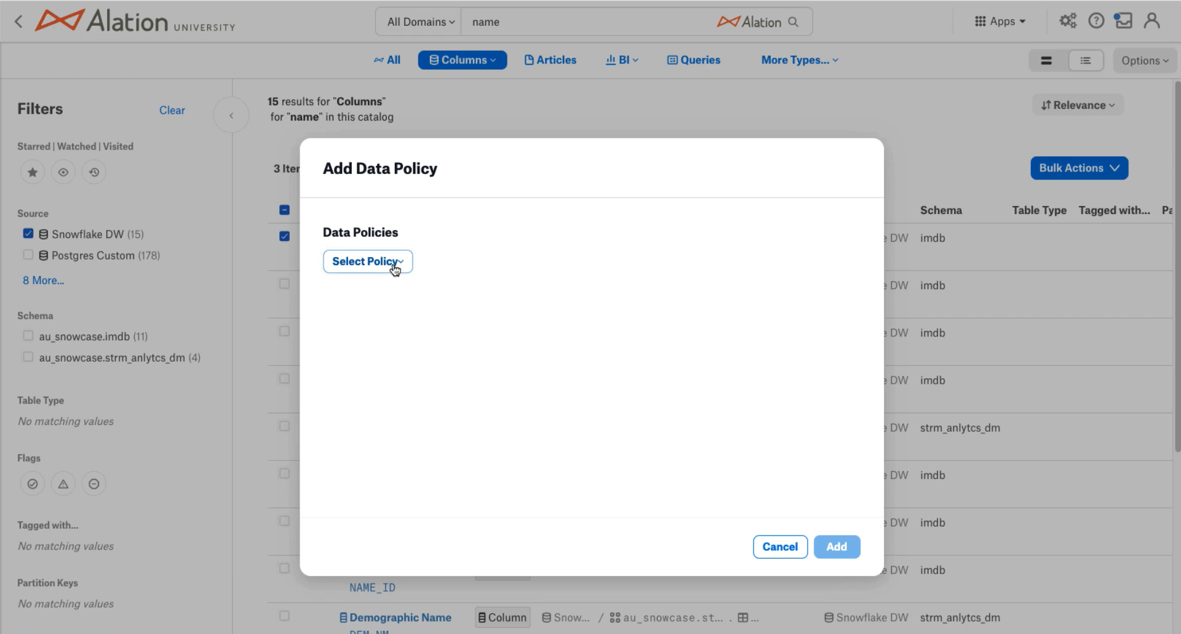Click the endorsed checkmark flag icon
Image resolution: width=1181 pixels, height=634 pixels.
point(33,484)
